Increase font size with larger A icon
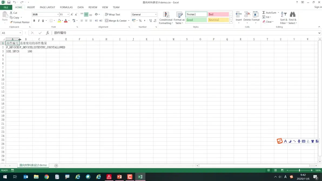The width and height of the screenshot is (322, 181). tap(72, 14)
